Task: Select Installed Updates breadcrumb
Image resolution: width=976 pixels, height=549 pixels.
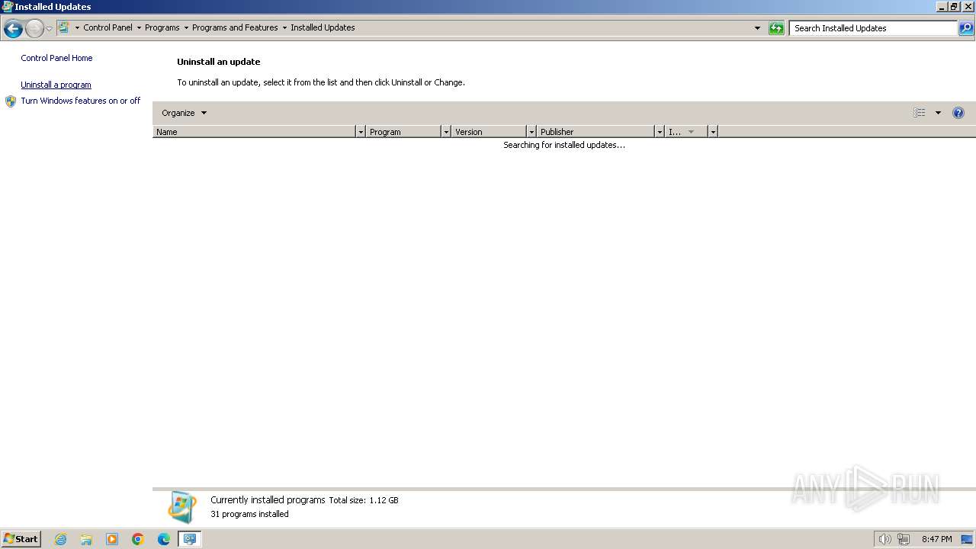Action: click(323, 27)
